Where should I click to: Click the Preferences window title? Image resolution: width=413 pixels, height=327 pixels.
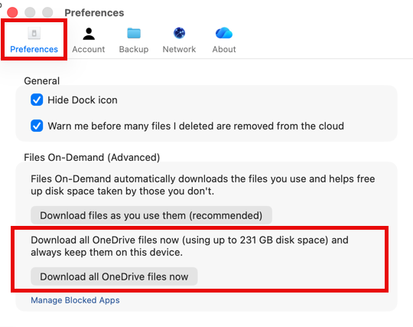[x=94, y=13]
